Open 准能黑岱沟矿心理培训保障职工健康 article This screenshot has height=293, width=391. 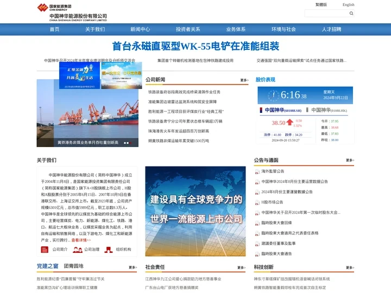point(67,288)
